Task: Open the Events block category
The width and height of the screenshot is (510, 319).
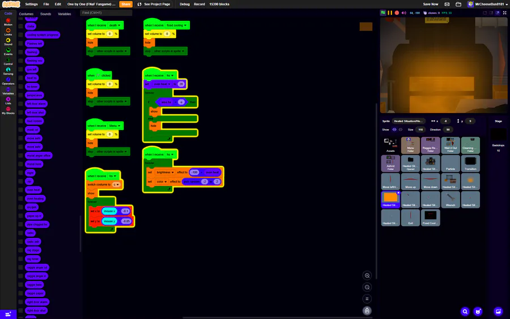Action: click(8, 52)
